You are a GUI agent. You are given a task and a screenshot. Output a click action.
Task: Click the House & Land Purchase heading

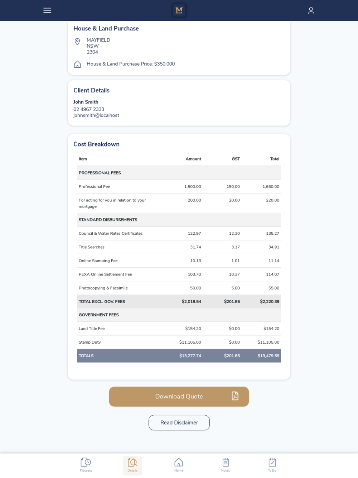pyautogui.click(x=106, y=28)
